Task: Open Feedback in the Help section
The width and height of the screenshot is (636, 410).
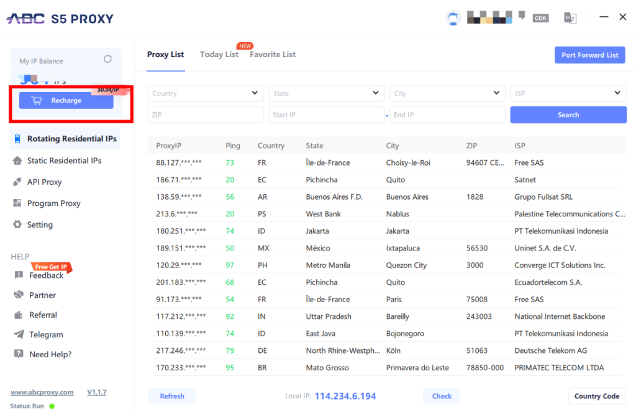Action: tap(46, 275)
